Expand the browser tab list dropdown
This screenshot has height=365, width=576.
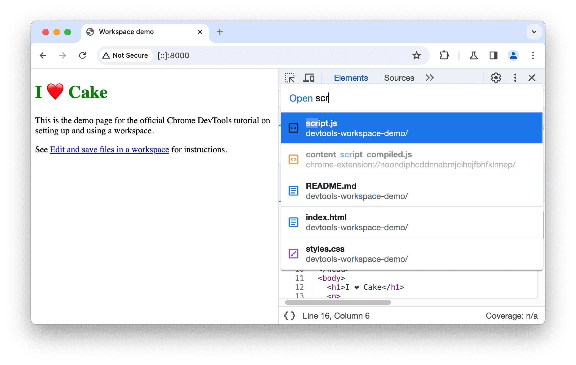point(534,31)
